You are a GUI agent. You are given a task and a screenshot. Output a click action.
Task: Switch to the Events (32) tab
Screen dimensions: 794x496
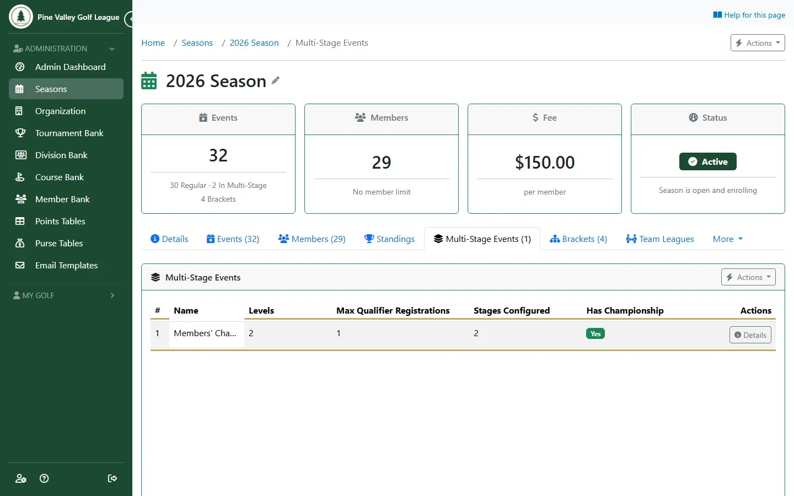tap(233, 239)
